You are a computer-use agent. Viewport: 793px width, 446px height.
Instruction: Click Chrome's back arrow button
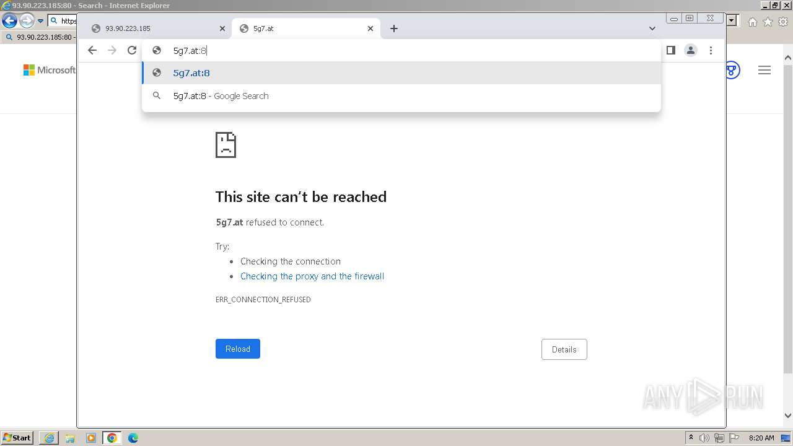point(92,51)
